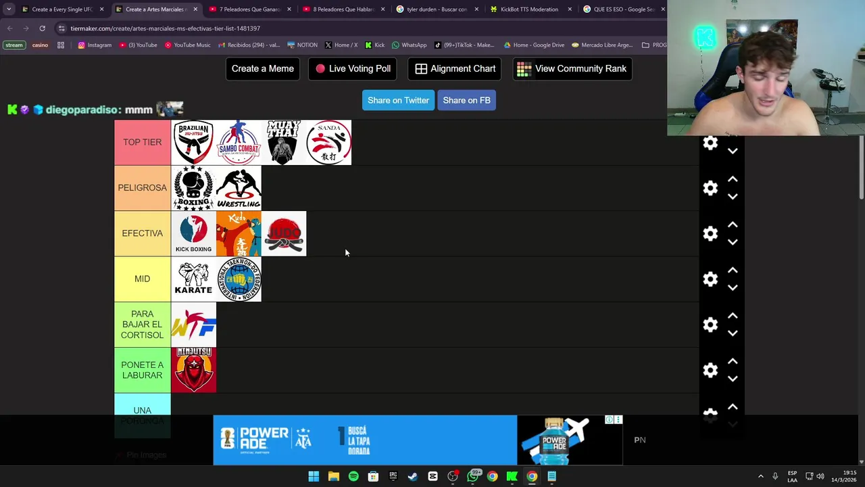Open Epic Games launcher from taskbar
Image resolution: width=865 pixels, height=487 pixels.
click(x=393, y=476)
